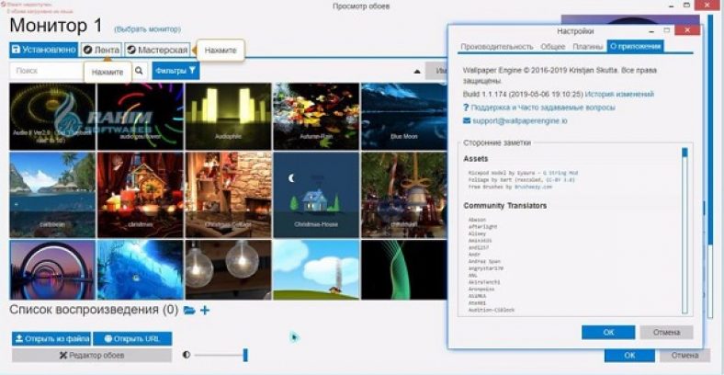Select the tropical island beach thumbnail
724x375 pixels.
[x=52, y=195]
